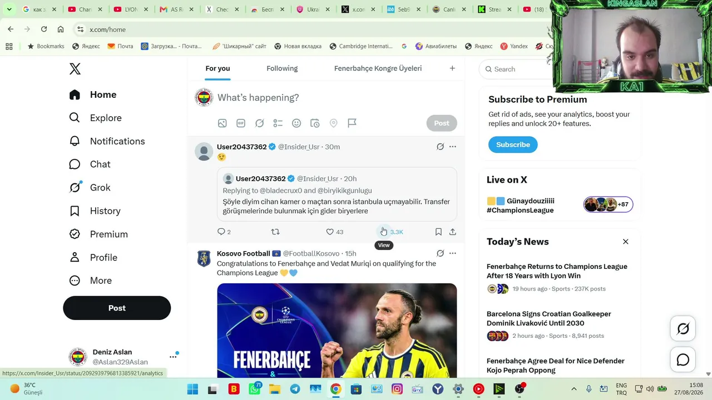This screenshot has width=712, height=400.
Task: Open the Fenerbahçe Kongre Üyeleri tab
Action: coord(378,68)
